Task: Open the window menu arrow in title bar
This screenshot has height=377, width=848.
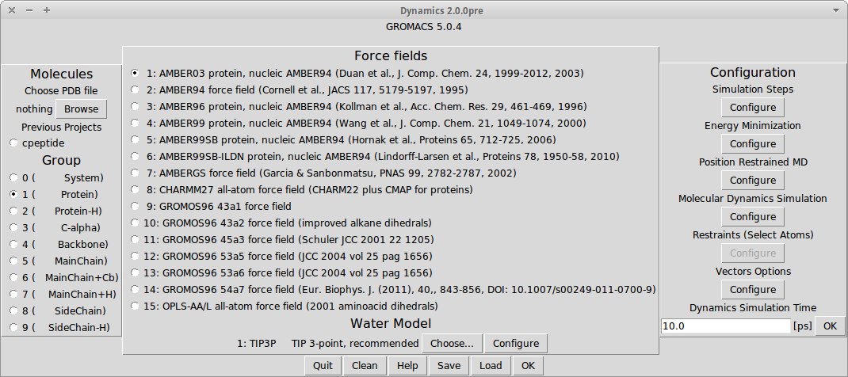Action: pyautogui.click(x=835, y=10)
